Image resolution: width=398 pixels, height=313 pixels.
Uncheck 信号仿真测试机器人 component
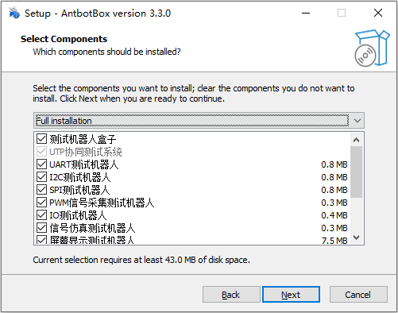(41, 228)
